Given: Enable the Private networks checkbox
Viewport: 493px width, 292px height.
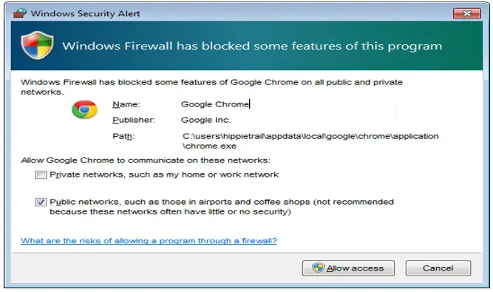Looking at the screenshot, I should click(x=41, y=174).
